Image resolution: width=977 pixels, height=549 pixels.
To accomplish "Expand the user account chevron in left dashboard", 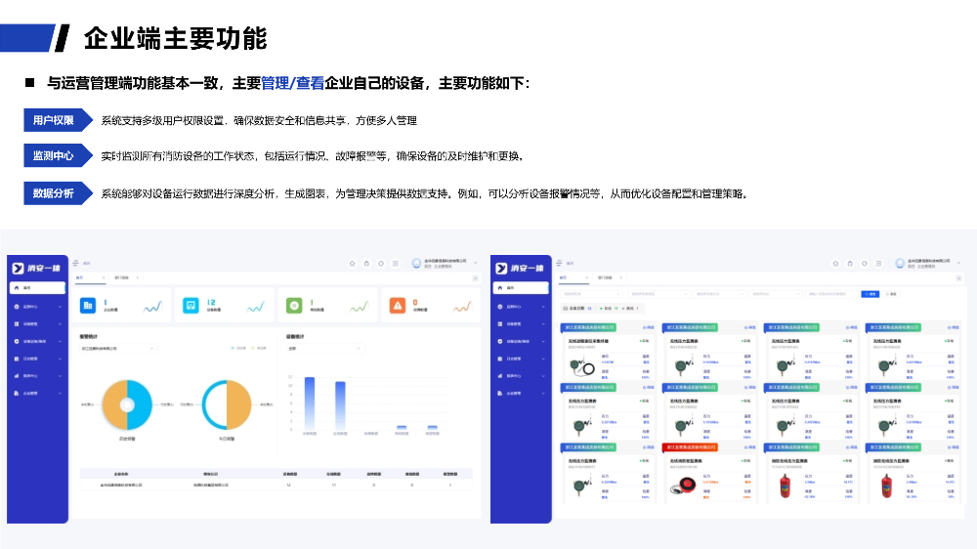I will (476, 263).
